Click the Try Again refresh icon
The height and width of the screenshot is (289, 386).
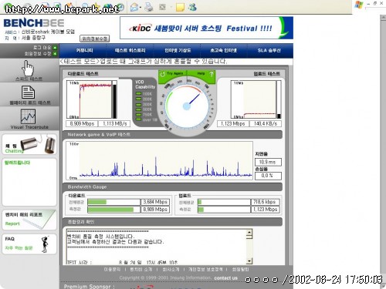(162, 74)
